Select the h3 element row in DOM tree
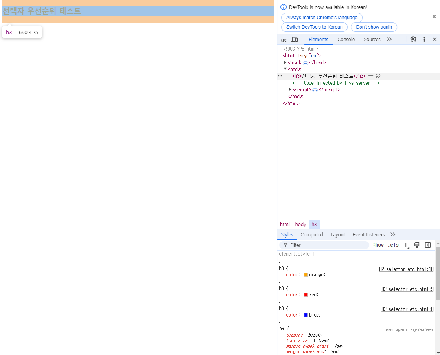The height and width of the screenshot is (355, 440). 358,76
